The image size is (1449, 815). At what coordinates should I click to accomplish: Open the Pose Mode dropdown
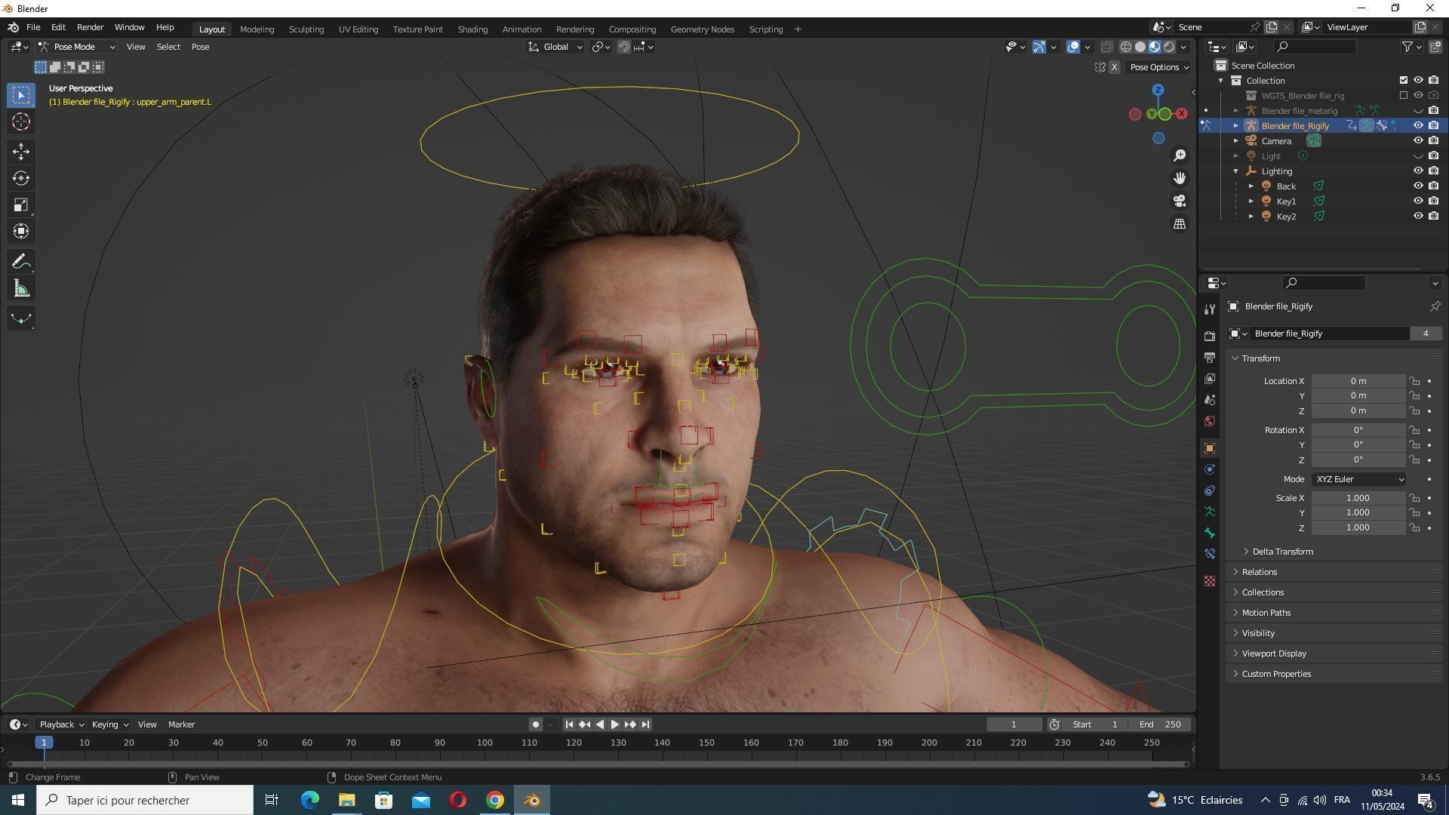76,47
